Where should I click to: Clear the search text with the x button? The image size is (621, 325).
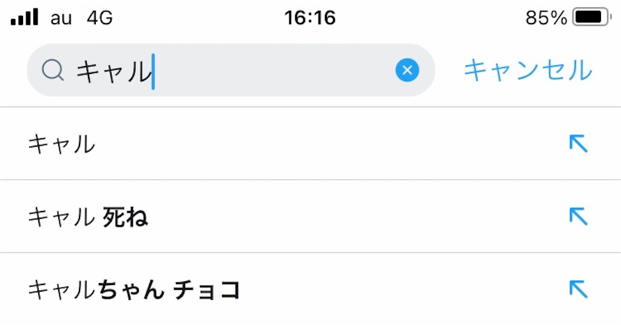coord(408,71)
